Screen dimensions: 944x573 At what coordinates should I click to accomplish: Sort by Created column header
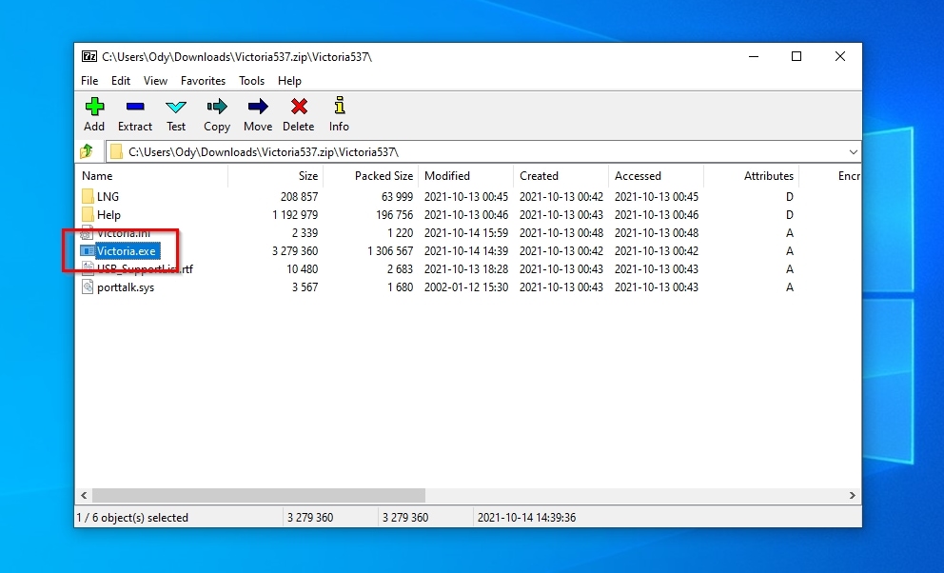(561, 176)
